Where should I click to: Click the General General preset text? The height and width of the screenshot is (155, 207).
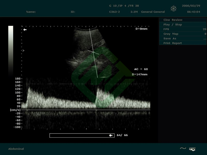tap(153, 12)
